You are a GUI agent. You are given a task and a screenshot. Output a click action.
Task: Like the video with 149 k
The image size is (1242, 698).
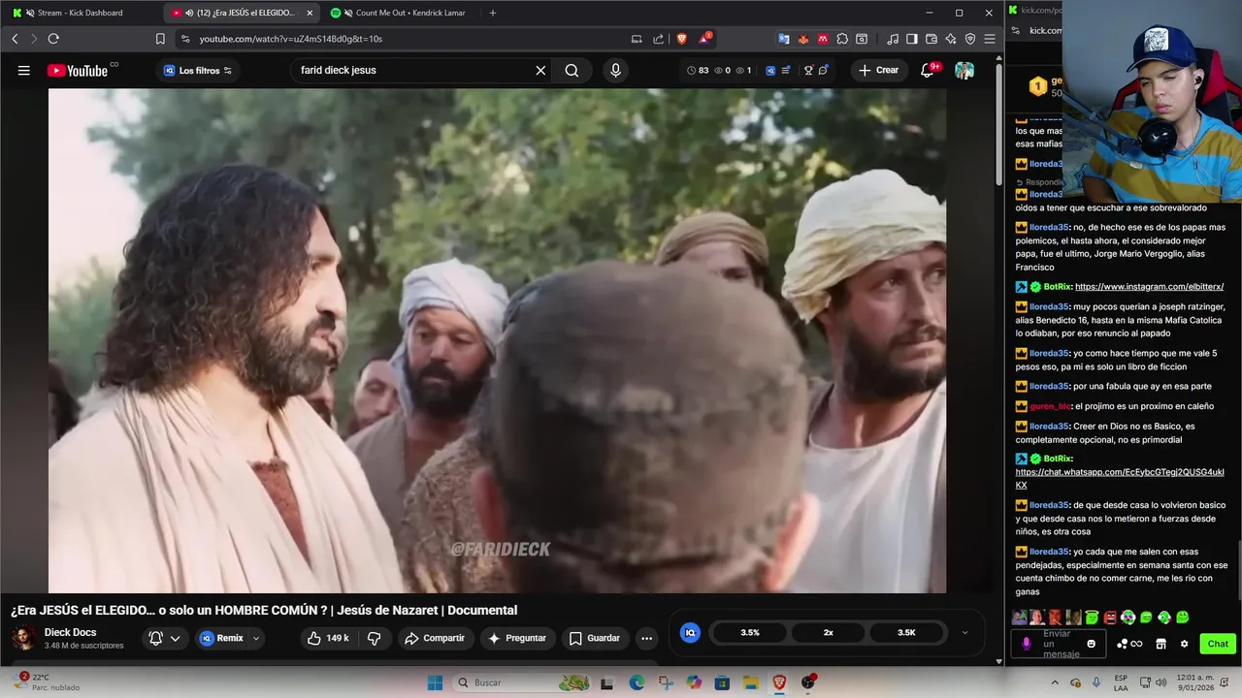[x=327, y=638]
